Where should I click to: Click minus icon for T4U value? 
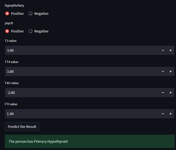163,92
